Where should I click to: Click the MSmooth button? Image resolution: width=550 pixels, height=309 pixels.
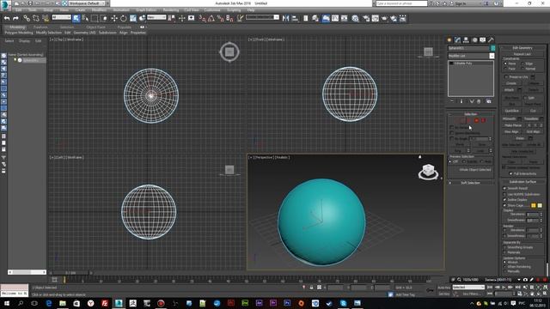[510, 118]
